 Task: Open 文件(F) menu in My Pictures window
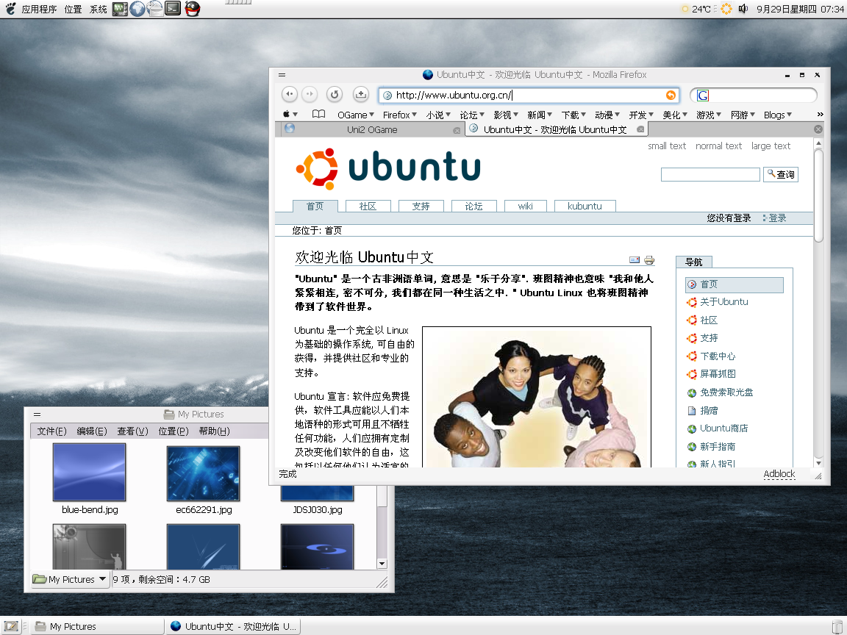click(51, 431)
